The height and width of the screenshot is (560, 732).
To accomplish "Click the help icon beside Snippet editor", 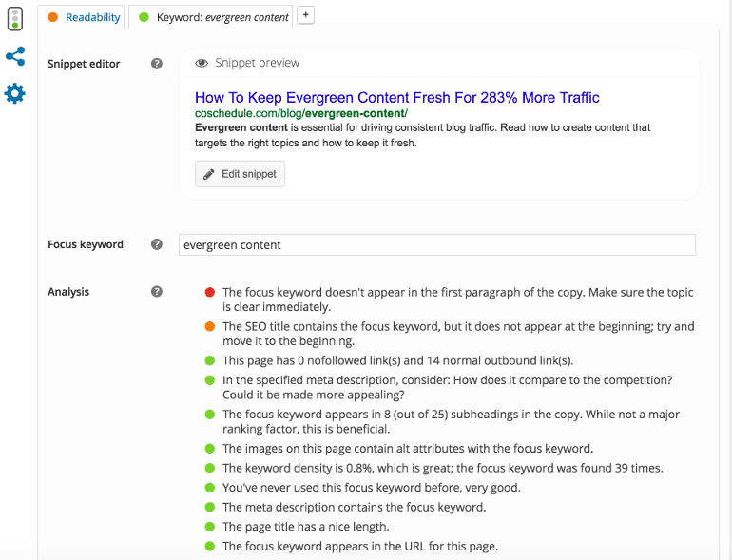I will click(157, 64).
